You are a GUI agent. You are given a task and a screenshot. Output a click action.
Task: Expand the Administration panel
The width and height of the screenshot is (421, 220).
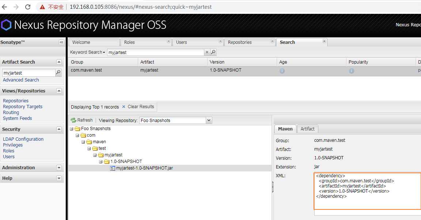pos(59,168)
